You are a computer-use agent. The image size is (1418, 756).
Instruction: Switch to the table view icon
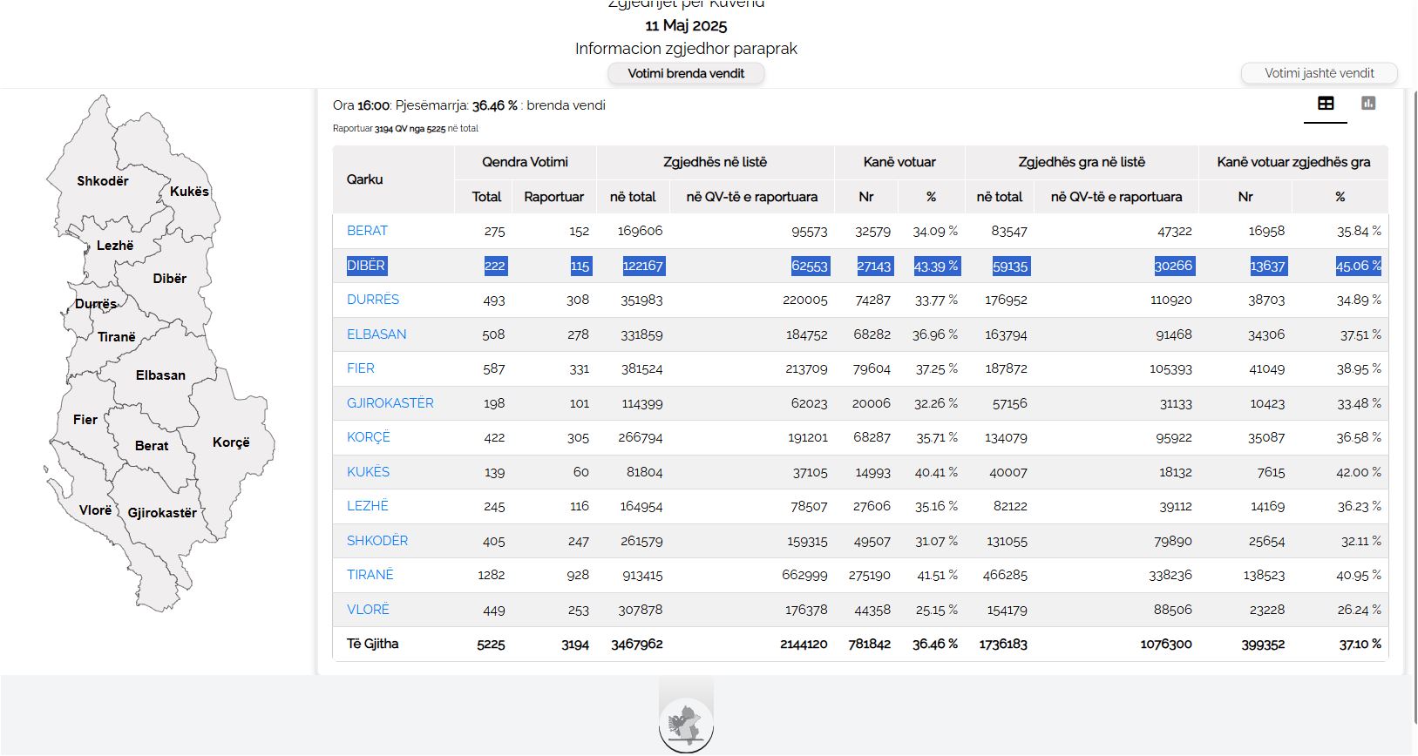tap(1325, 104)
